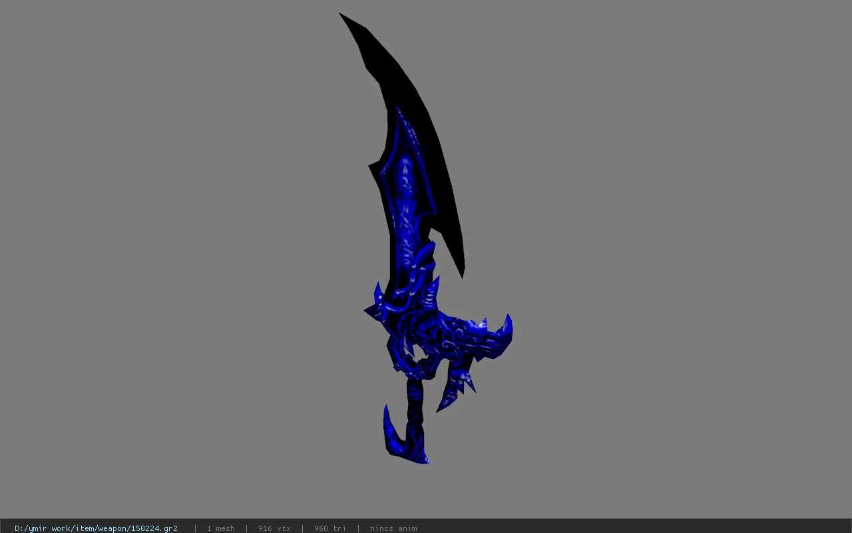852x533 pixels.
Task: Click the '916 vtx' vertex count
Action: 274,528
